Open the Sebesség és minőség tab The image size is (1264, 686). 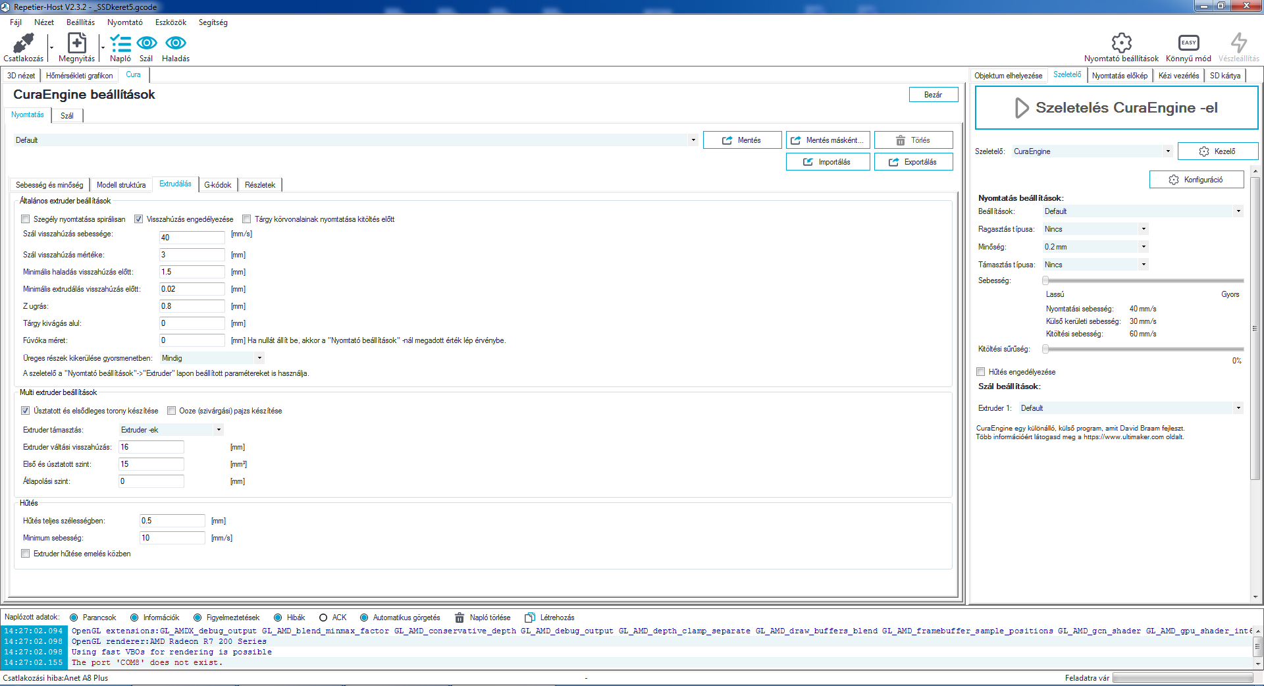tap(49, 185)
